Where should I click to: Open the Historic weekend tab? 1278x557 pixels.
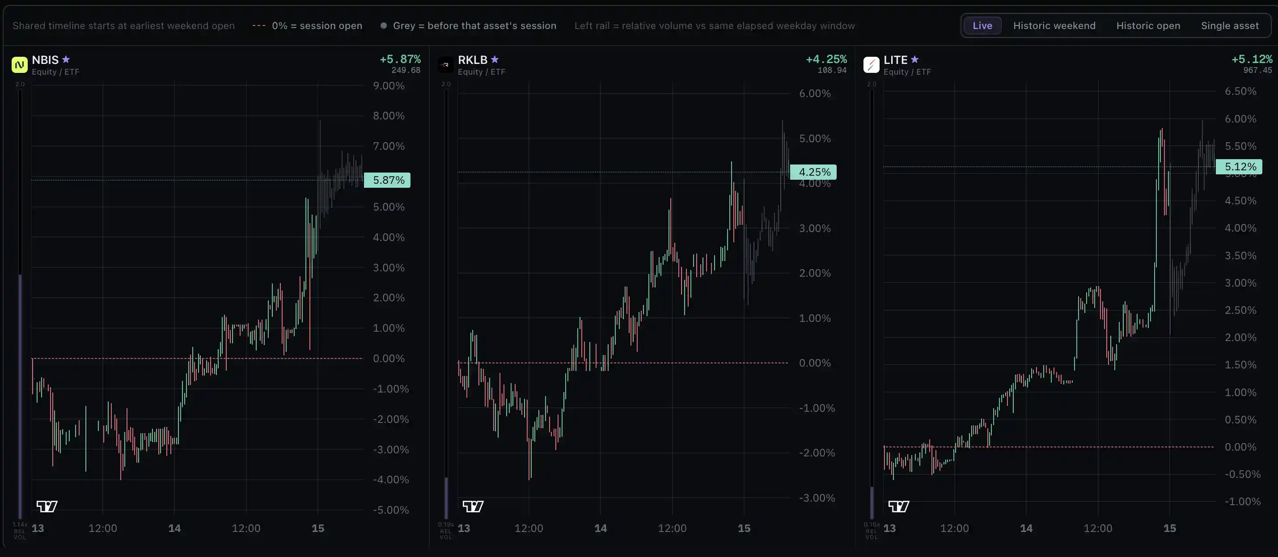point(1054,26)
